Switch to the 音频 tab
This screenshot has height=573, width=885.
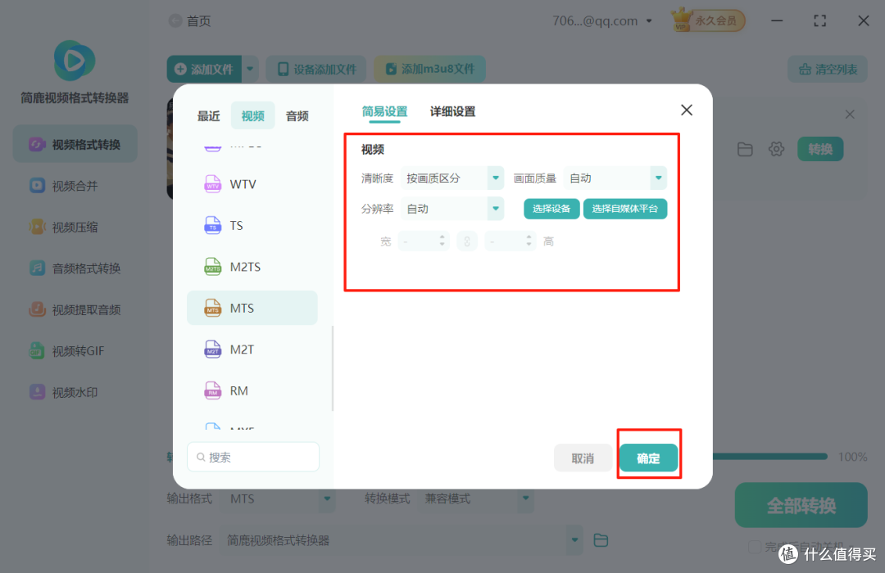click(x=297, y=115)
